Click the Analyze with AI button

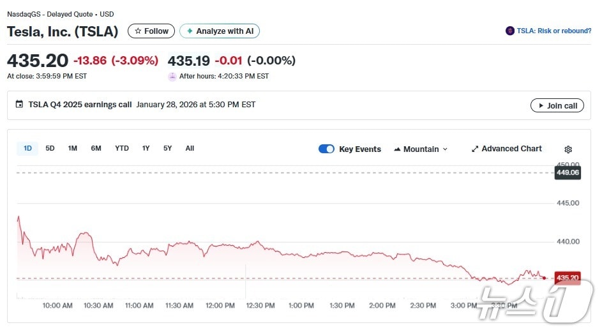click(x=220, y=31)
